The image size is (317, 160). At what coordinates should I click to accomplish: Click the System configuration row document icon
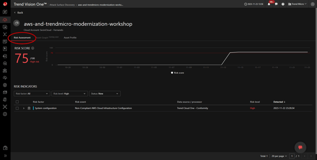[29, 108]
